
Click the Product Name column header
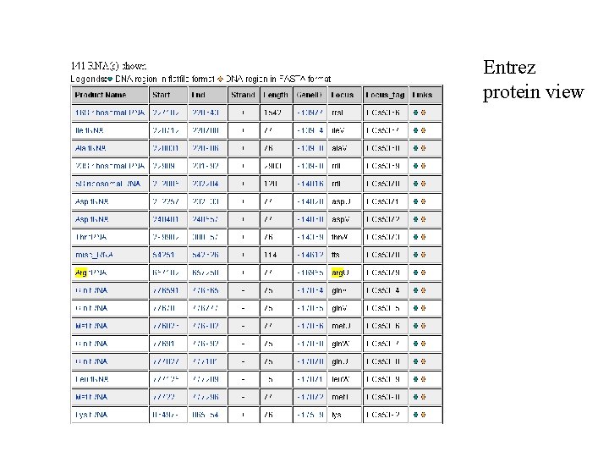[x=101, y=95]
